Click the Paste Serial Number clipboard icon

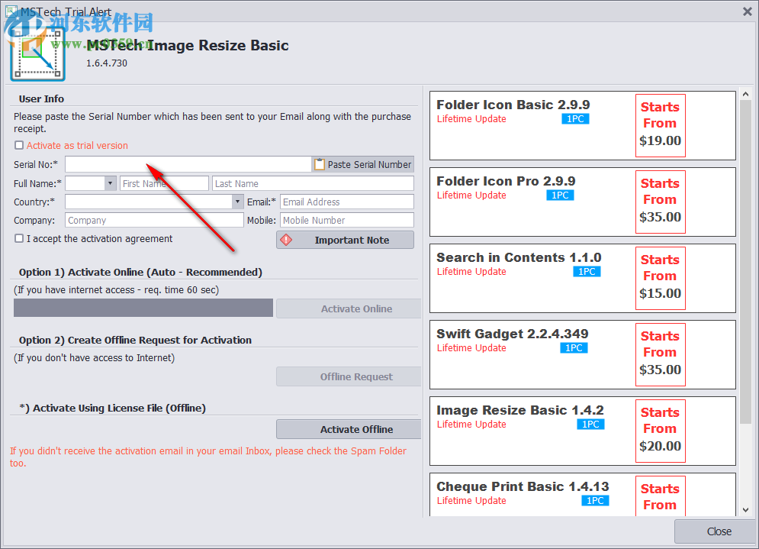pos(318,163)
